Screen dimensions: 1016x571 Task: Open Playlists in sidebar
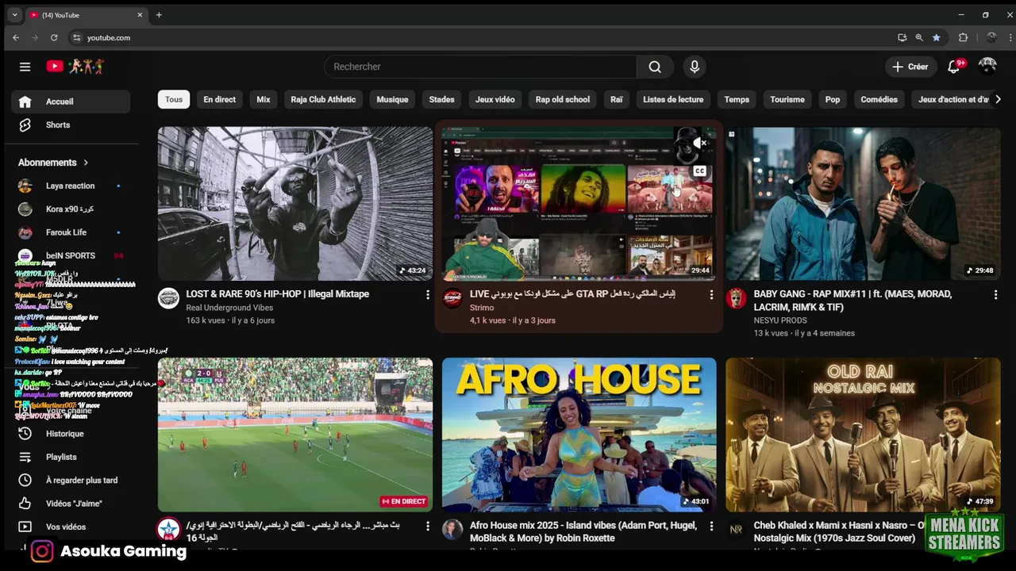(71, 457)
